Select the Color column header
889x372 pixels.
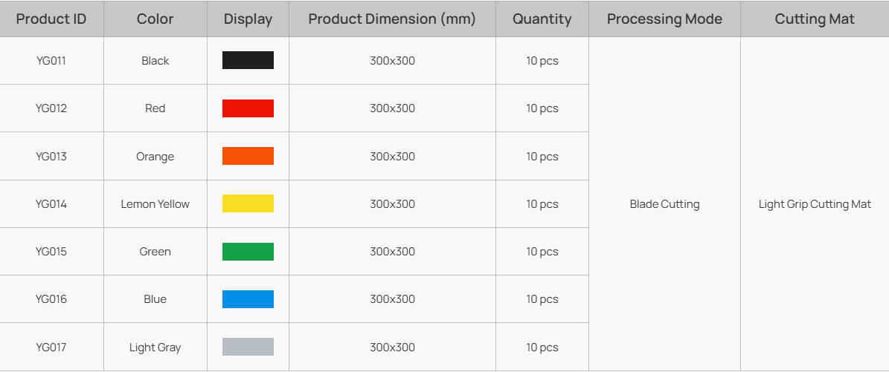tap(155, 19)
